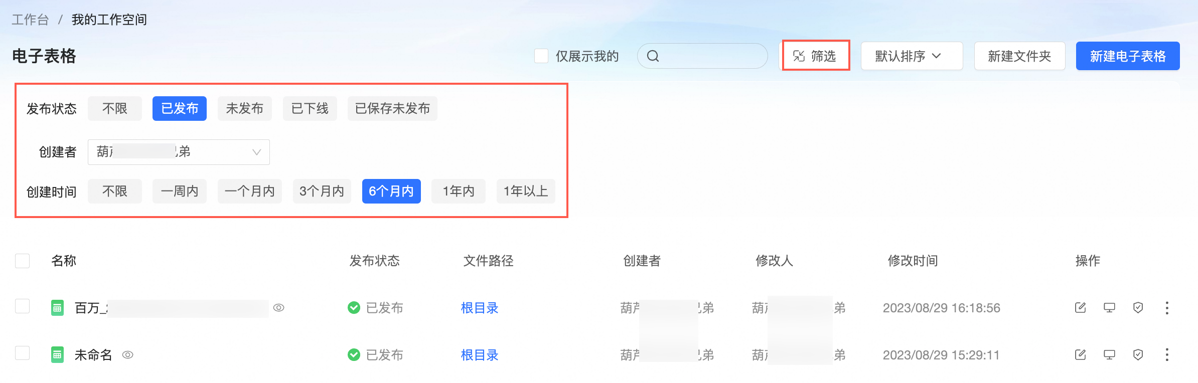Open the 未命名 spreadsheet name
Image resolution: width=1198 pixels, height=383 pixels.
click(x=93, y=355)
